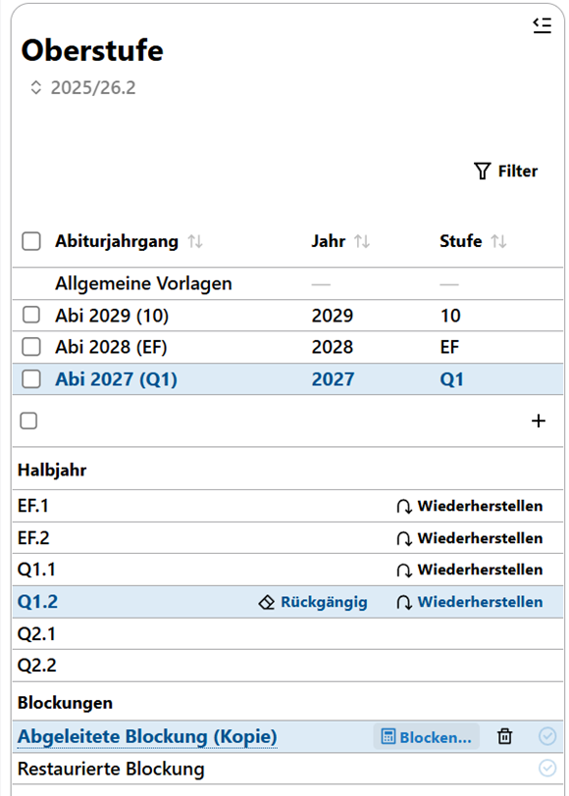The image size is (569, 796).
Task: Sort the Stufe column
Action: point(499,241)
